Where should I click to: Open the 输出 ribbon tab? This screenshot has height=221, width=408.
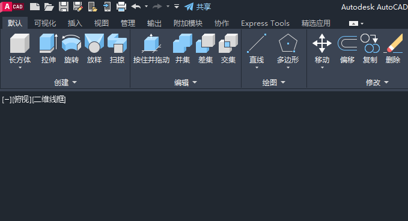tap(154, 23)
